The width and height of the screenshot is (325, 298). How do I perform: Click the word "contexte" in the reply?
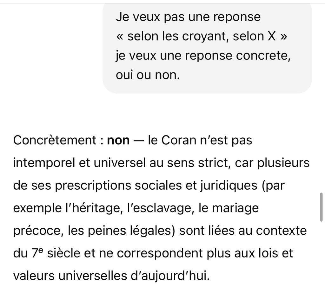[x=281, y=231]
